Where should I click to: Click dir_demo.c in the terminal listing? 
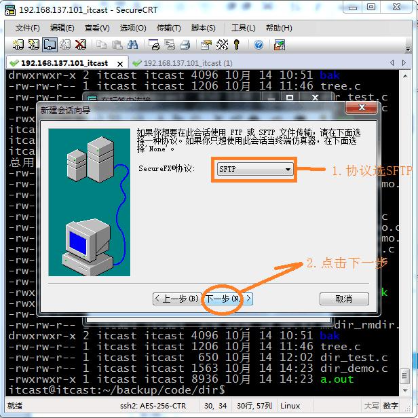(354, 368)
